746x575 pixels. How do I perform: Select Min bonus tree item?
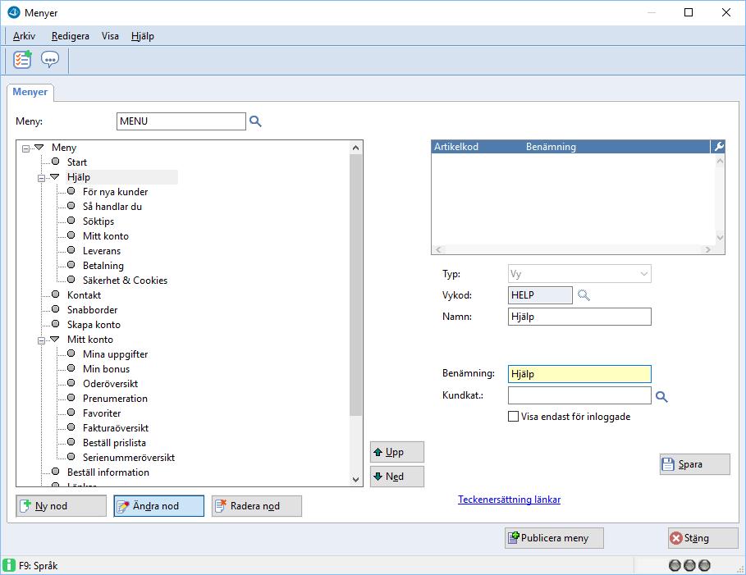pyautogui.click(x=106, y=368)
